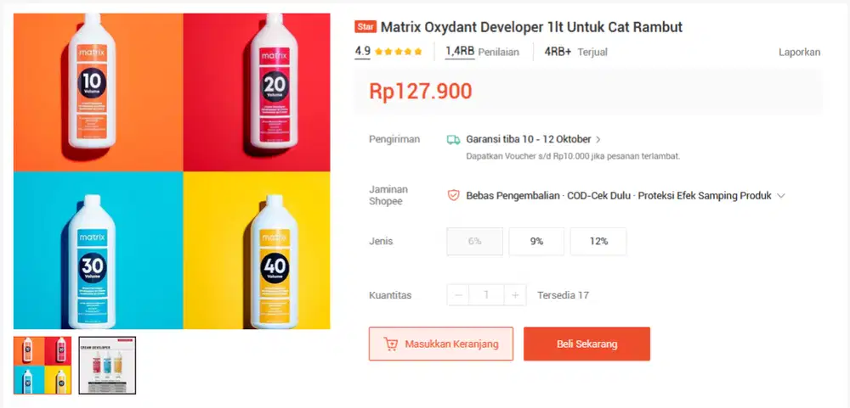850x408 pixels.
Task: Click the cart icon in Masukkan Keranjang
Action: coord(390,344)
